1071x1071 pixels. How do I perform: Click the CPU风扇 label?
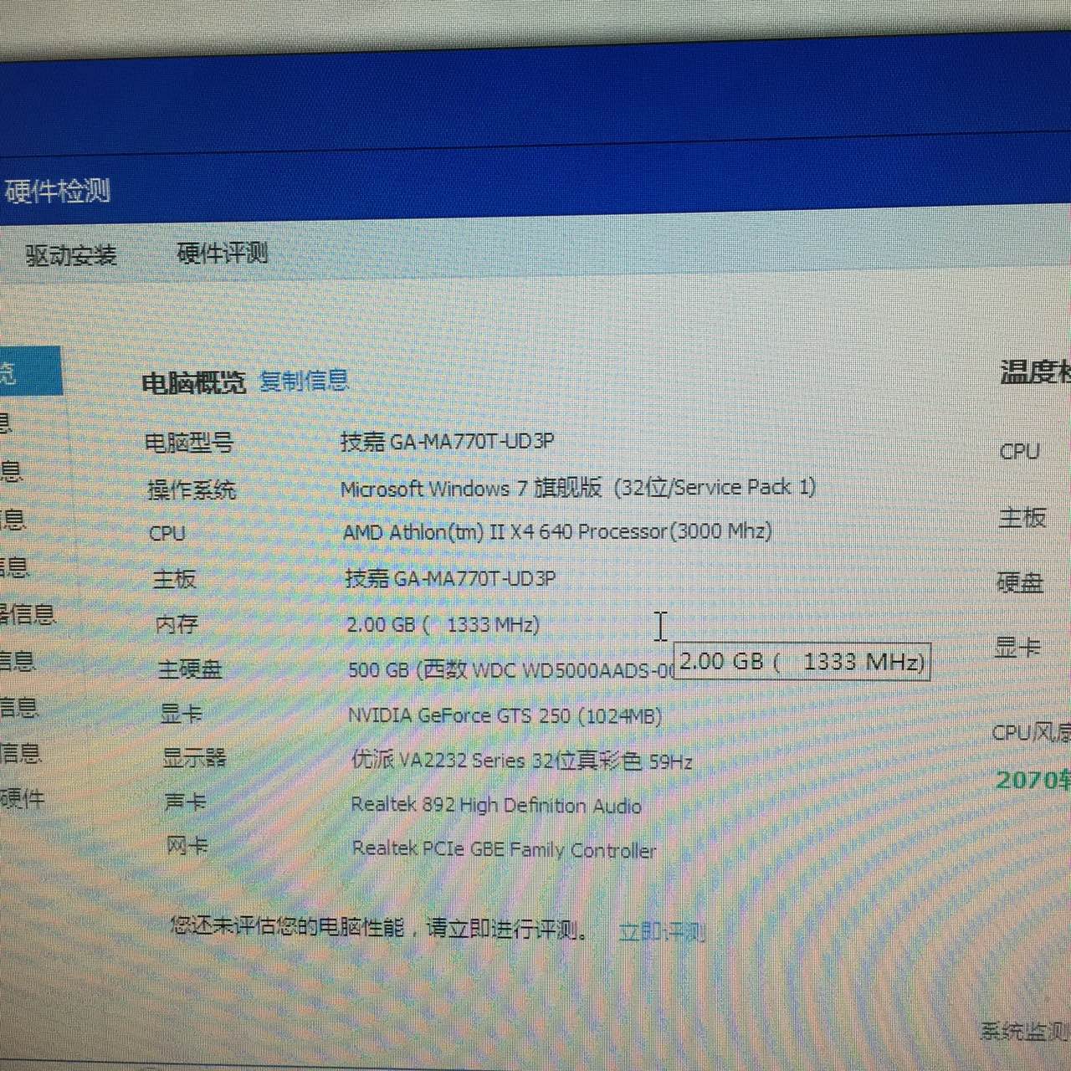pyautogui.click(x=1031, y=733)
